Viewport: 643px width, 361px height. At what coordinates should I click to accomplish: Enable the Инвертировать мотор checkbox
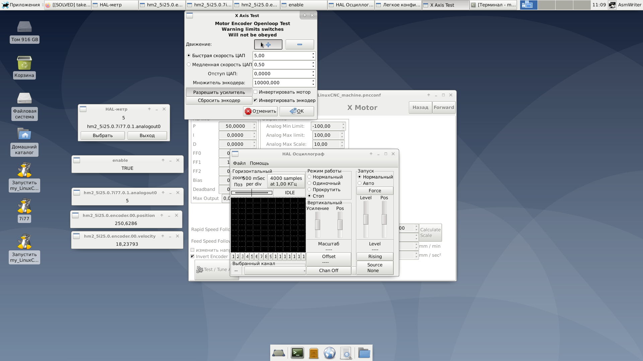pyautogui.click(x=256, y=92)
